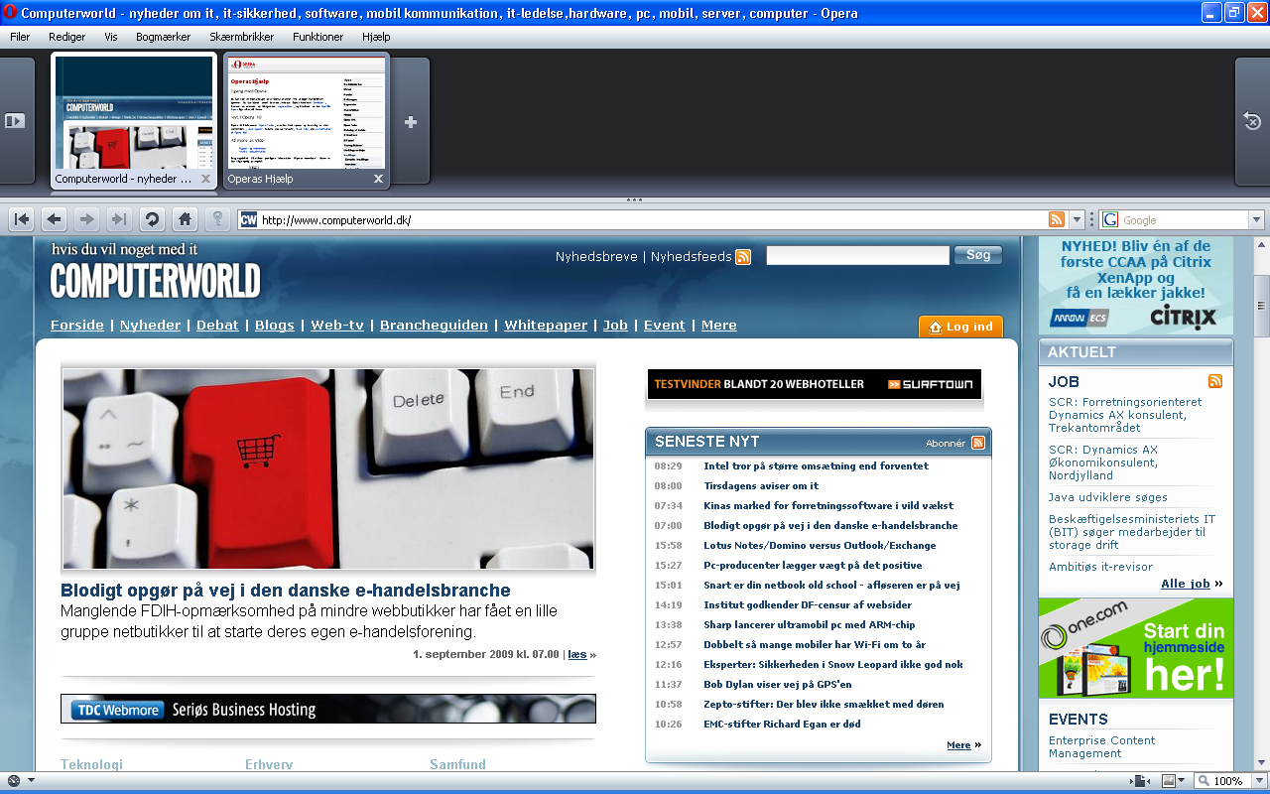Image resolution: width=1270 pixels, height=794 pixels.
Task: Open the Filer menu
Action: pos(20,37)
